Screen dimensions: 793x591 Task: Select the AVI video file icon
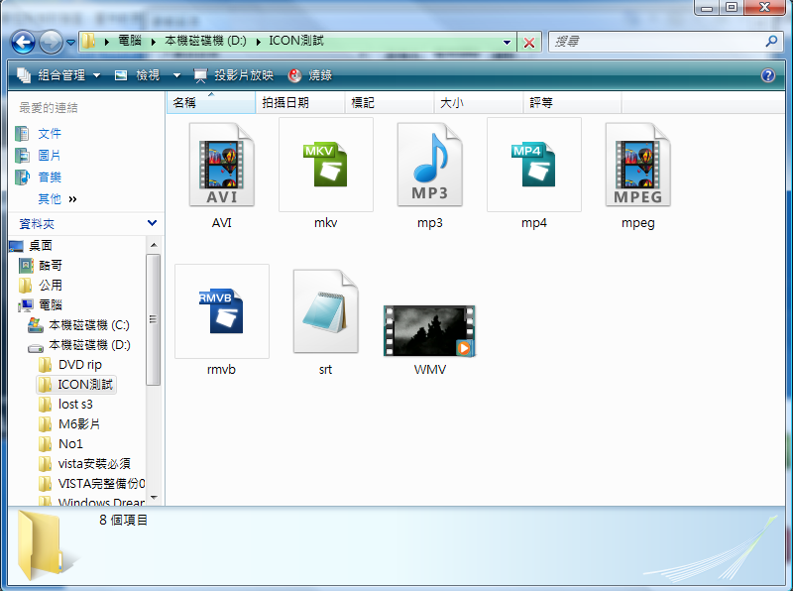(222, 165)
